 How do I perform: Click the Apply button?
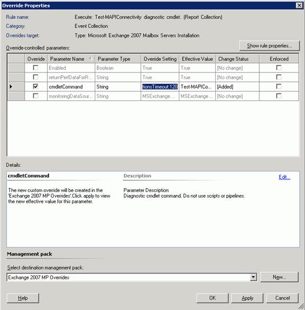click(247, 298)
